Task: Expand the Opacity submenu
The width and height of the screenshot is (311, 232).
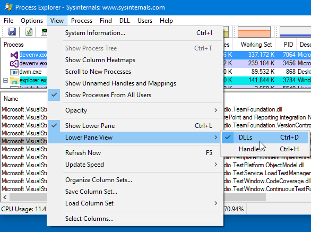Action: pyautogui.click(x=135, y=110)
